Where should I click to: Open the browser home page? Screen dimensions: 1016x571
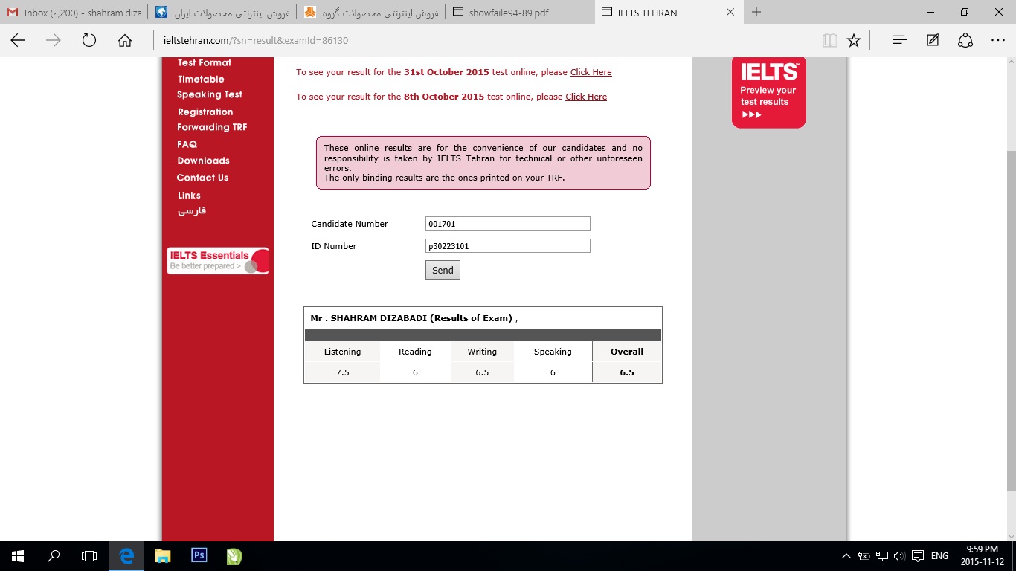pyautogui.click(x=125, y=40)
